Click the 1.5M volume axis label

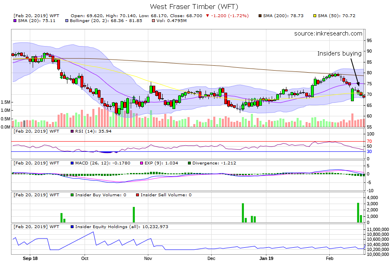[x=5, y=102]
